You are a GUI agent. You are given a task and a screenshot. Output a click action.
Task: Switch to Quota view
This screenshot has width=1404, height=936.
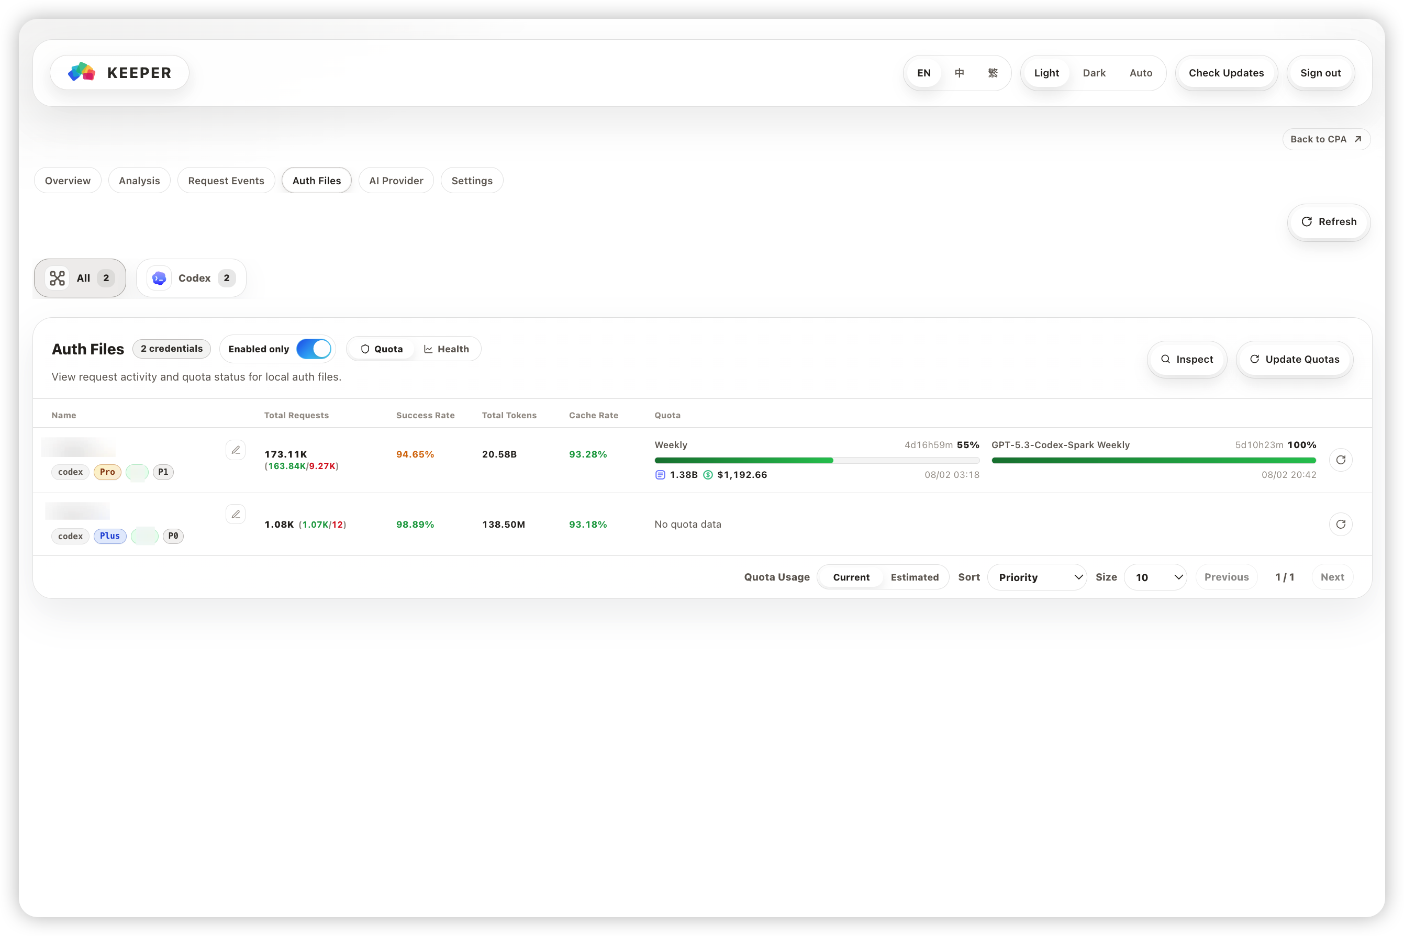[x=382, y=349]
